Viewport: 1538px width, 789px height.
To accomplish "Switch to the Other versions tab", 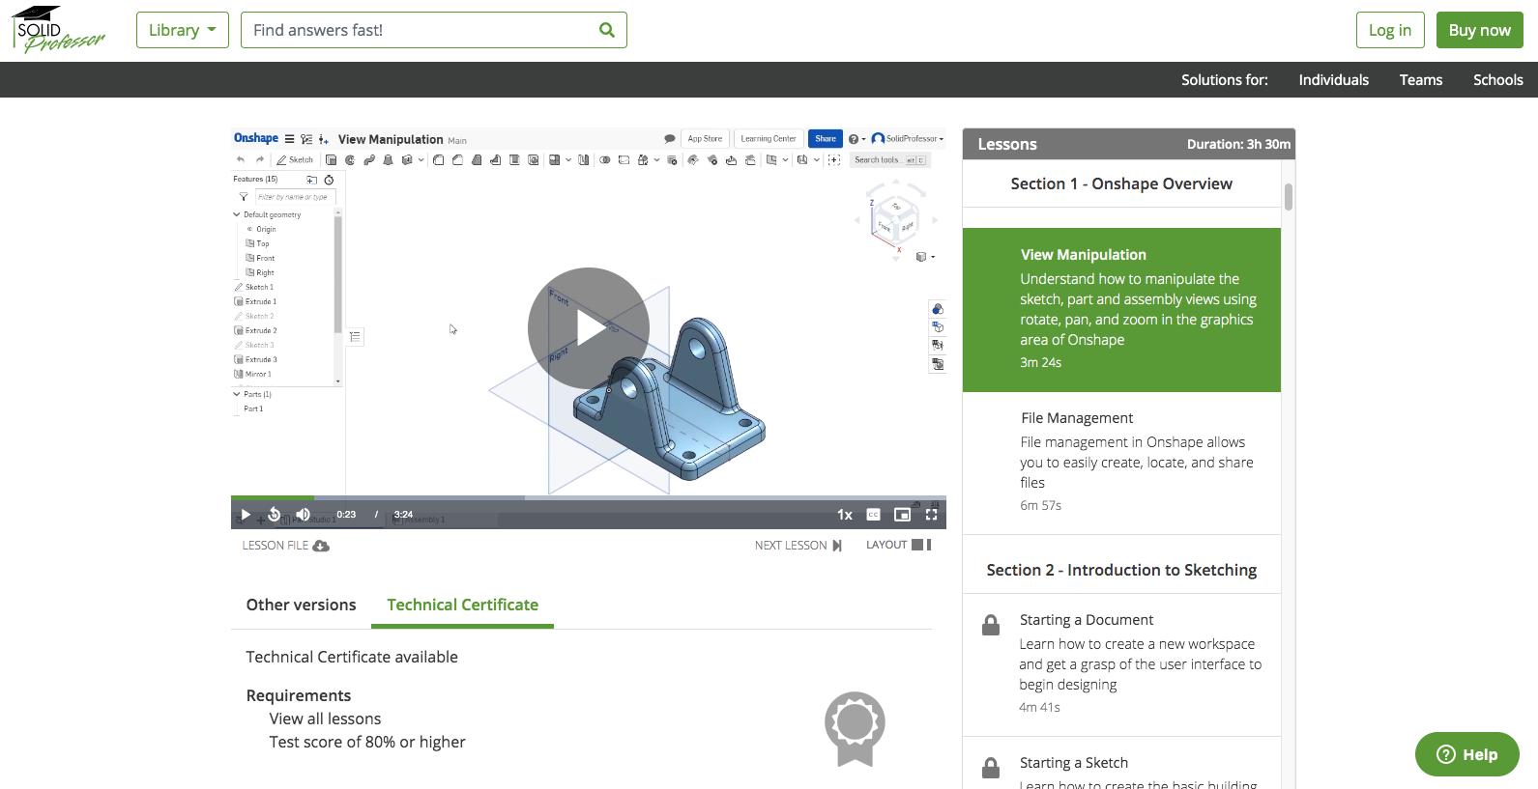I will point(301,605).
